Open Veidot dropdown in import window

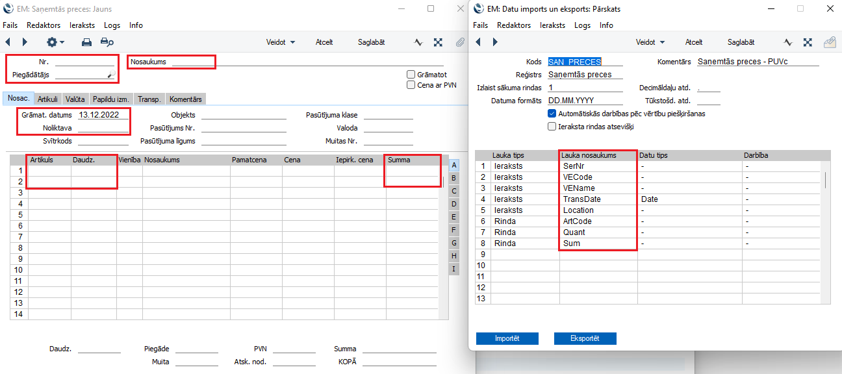[650, 42]
